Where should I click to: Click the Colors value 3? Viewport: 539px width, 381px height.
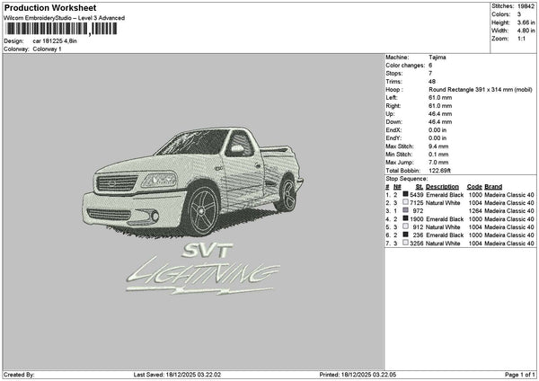point(519,14)
